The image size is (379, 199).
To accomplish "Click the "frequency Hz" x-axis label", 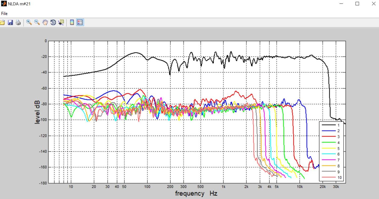I will 196,194.
